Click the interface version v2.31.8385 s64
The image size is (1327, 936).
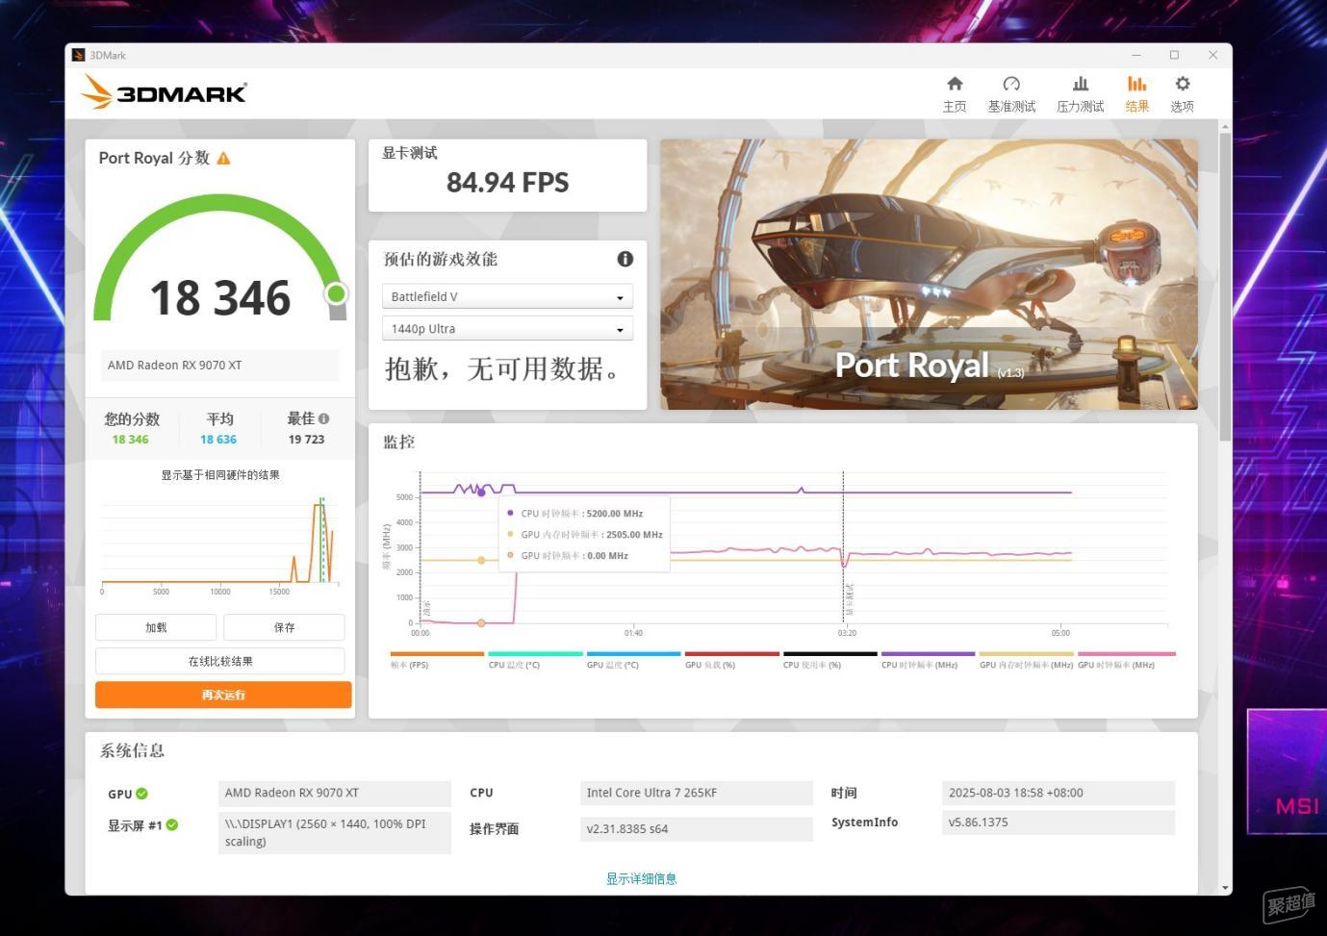point(697,829)
